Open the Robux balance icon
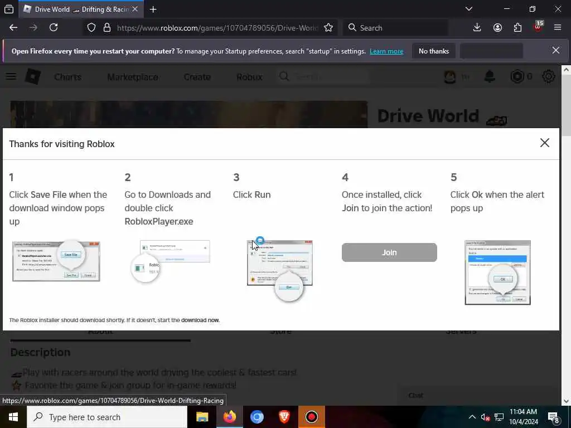The image size is (571, 428). (517, 77)
